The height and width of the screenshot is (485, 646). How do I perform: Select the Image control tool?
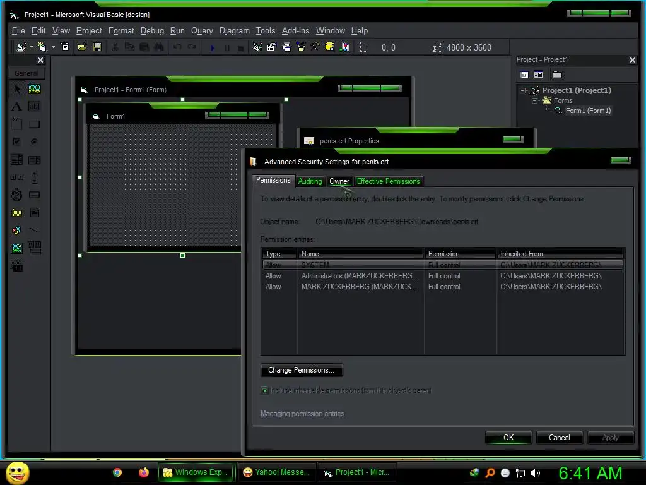tap(17, 248)
